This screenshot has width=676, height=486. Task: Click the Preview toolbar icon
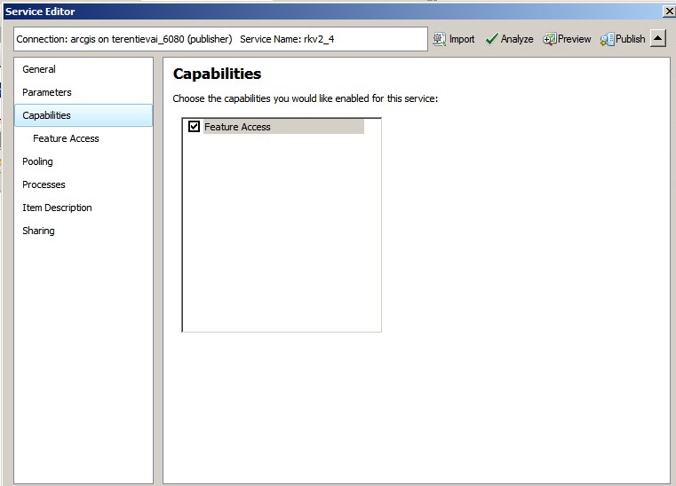coord(549,39)
